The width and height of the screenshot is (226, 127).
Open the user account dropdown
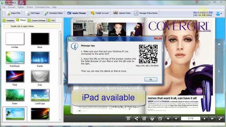click(x=219, y=13)
